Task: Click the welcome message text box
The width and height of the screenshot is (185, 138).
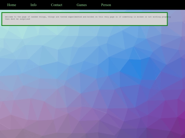Action: (x=85, y=19)
